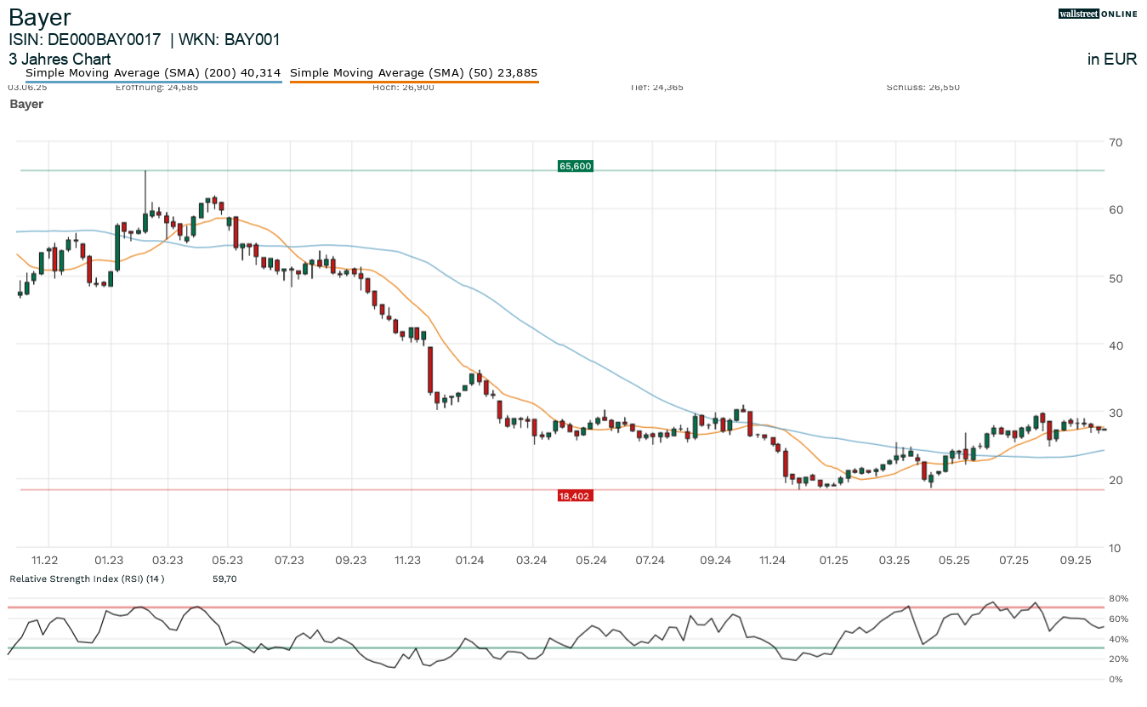The height and width of the screenshot is (707, 1147).
Task: Click the Eröffnung: 24,585 value
Action: (x=156, y=87)
